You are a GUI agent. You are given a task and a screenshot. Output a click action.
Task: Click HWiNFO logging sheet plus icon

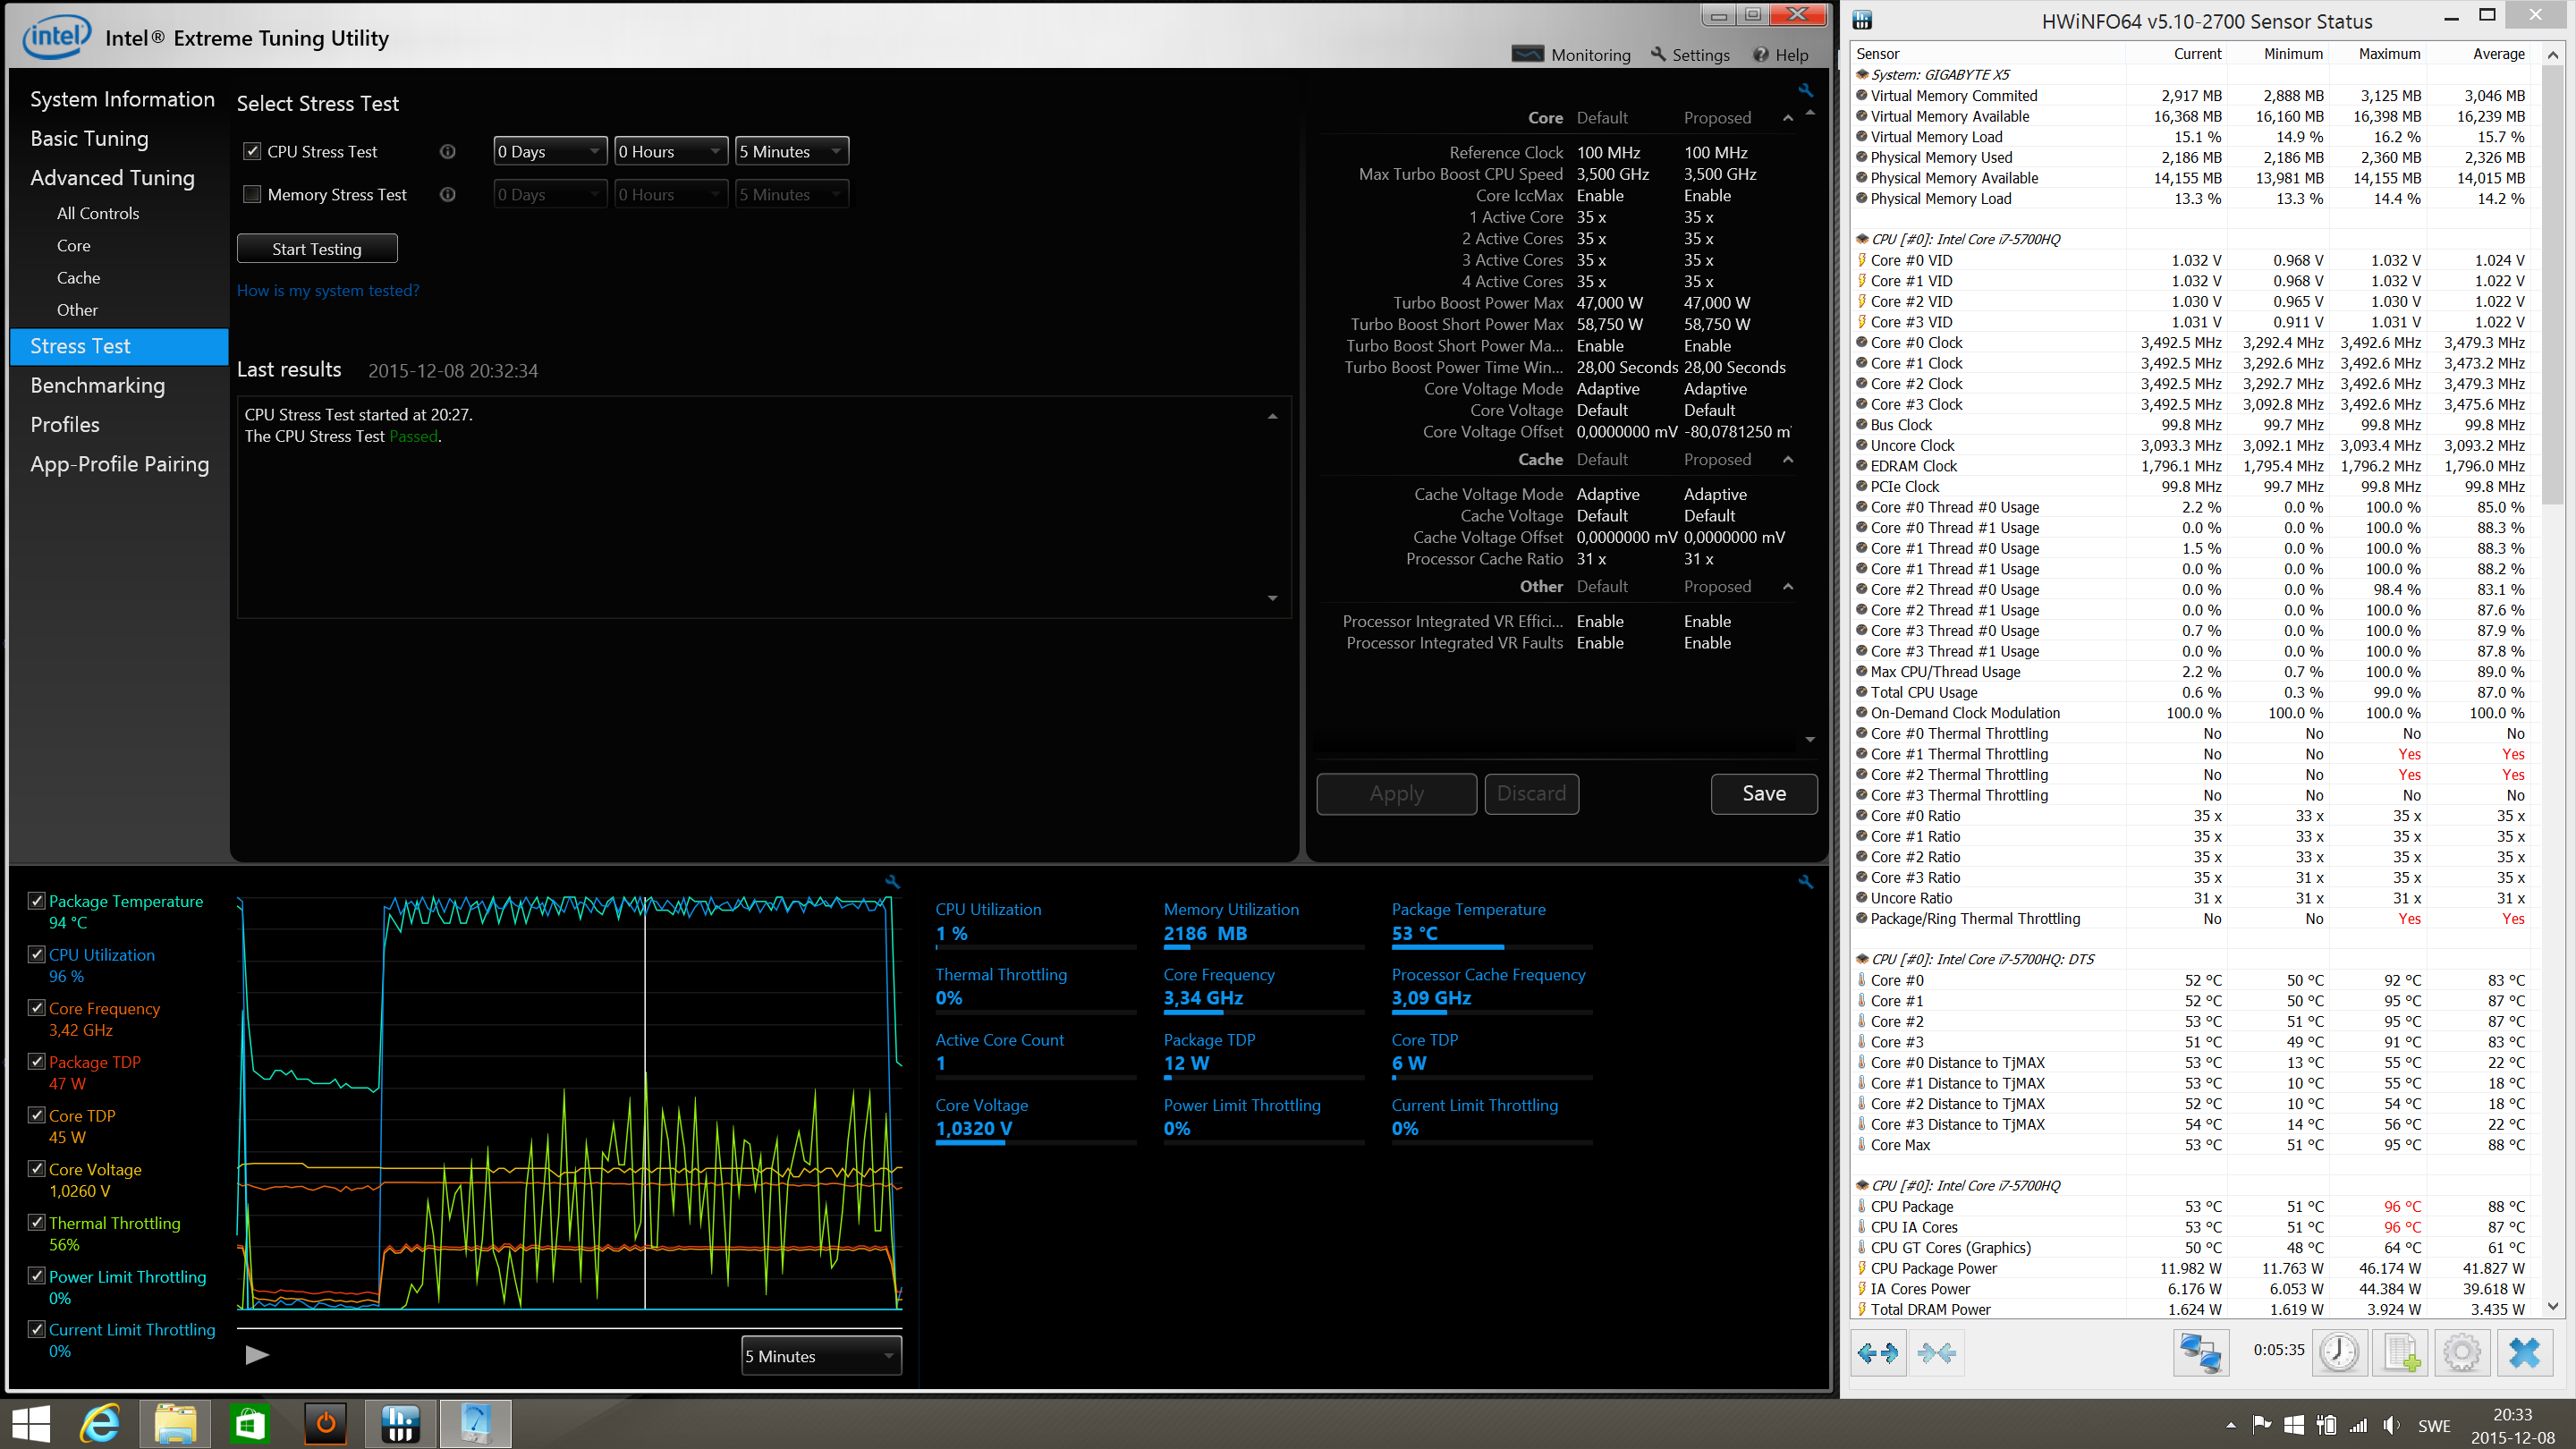point(2401,1353)
